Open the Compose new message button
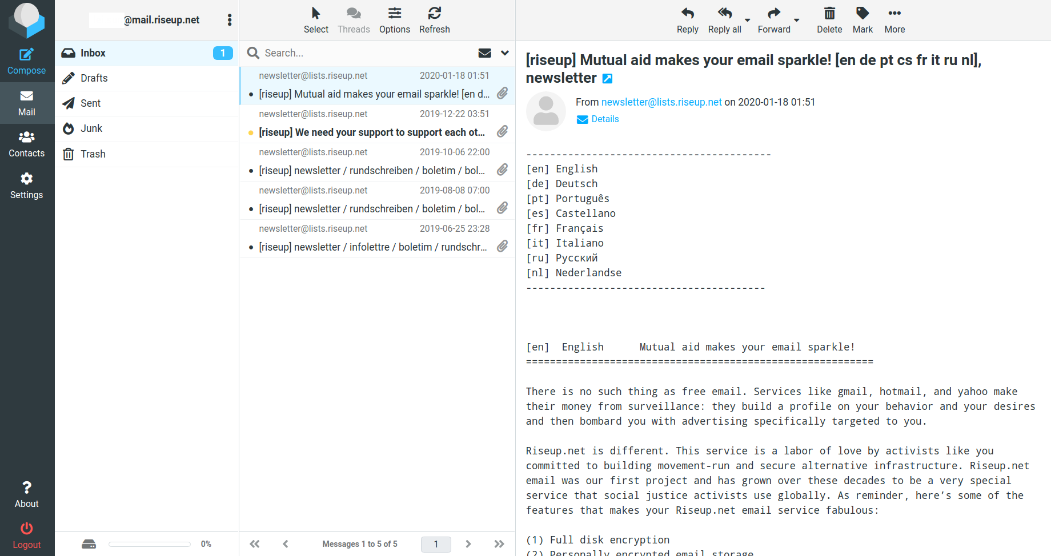The width and height of the screenshot is (1051, 556). (27, 62)
